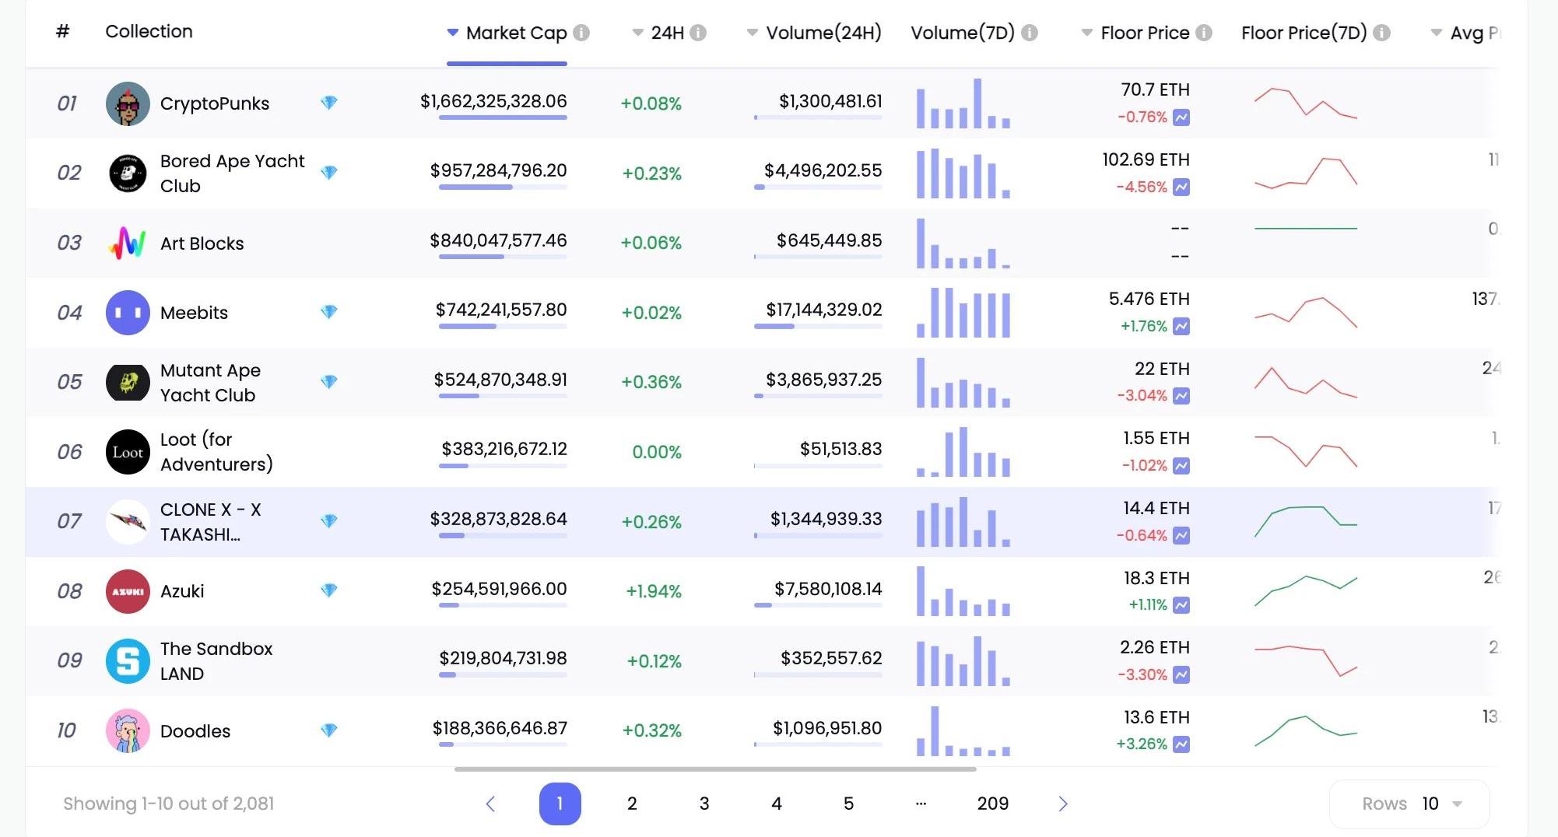The image size is (1558, 837).
Task: Click the horizontal table scrollbar
Action: pyautogui.click(x=714, y=769)
